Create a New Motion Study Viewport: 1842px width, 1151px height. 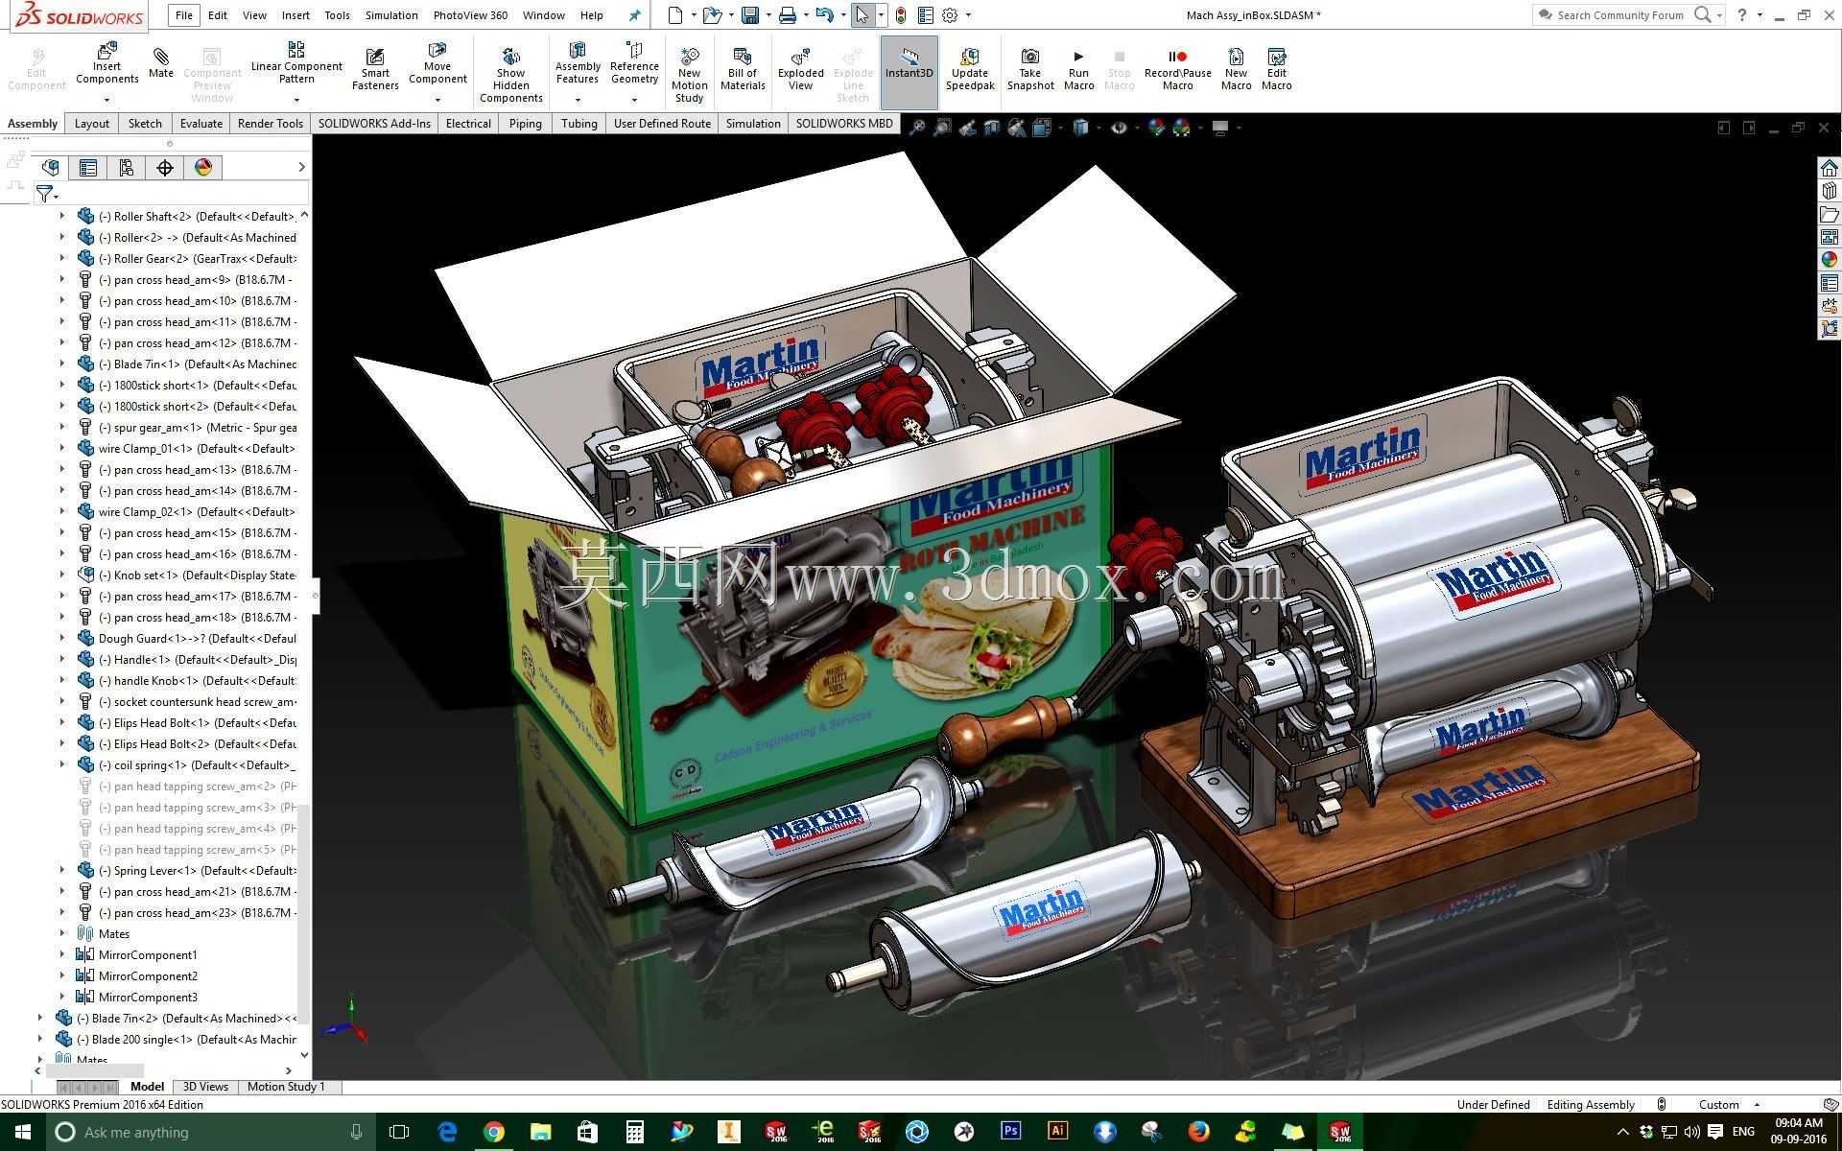(x=689, y=75)
